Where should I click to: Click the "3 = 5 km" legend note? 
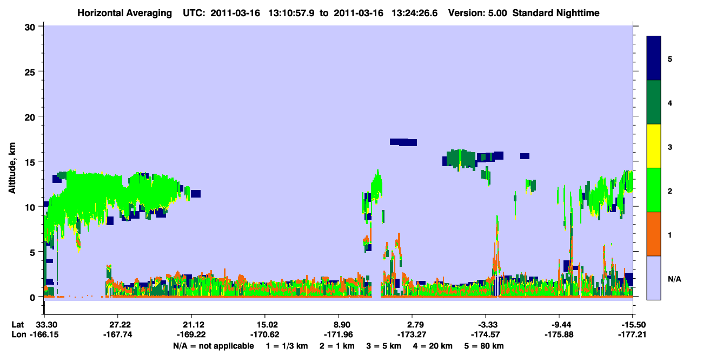tap(384, 346)
